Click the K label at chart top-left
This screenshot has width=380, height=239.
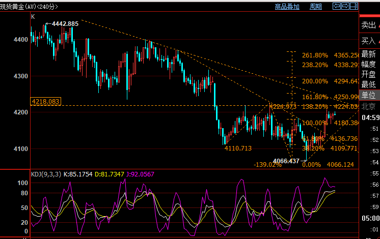tap(33, 17)
